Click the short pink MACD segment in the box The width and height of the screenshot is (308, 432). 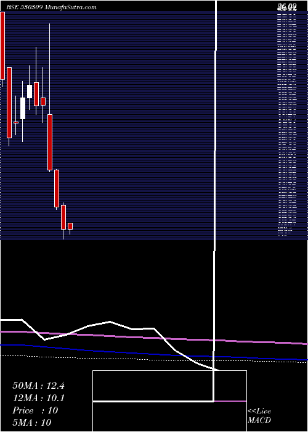coord(230,401)
